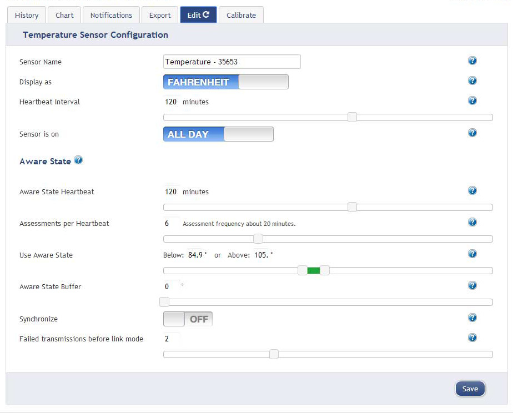The width and height of the screenshot is (513, 413).
Task: Show help for Heartbeat Interval
Action: (x=472, y=100)
